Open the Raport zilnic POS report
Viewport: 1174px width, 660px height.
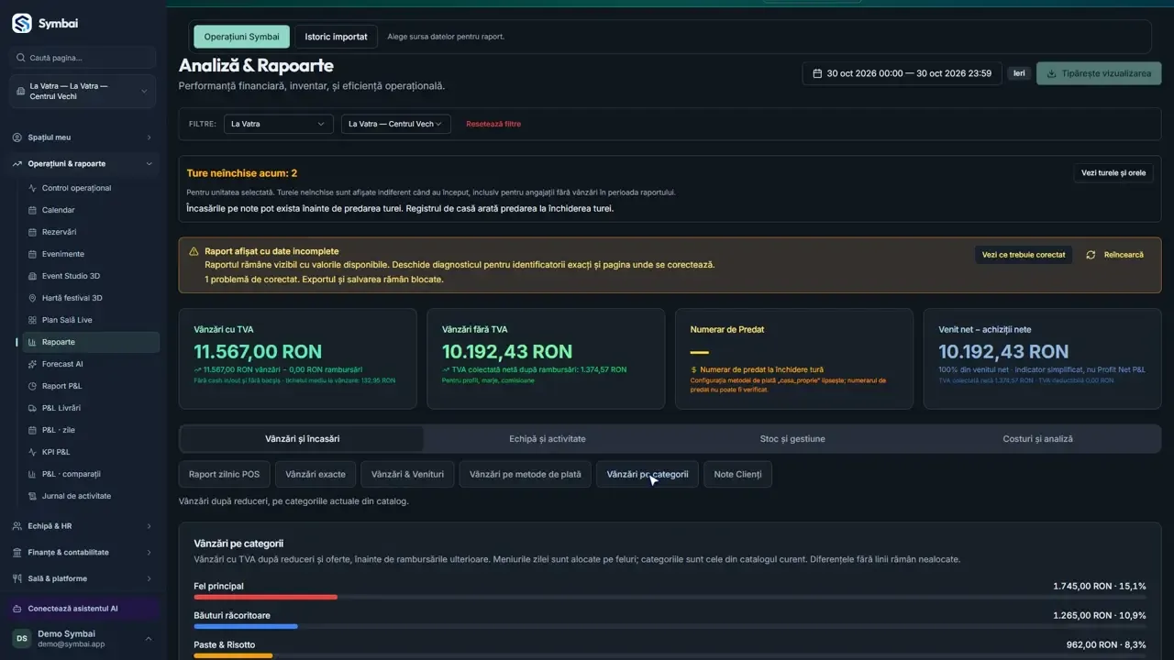tap(225, 474)
